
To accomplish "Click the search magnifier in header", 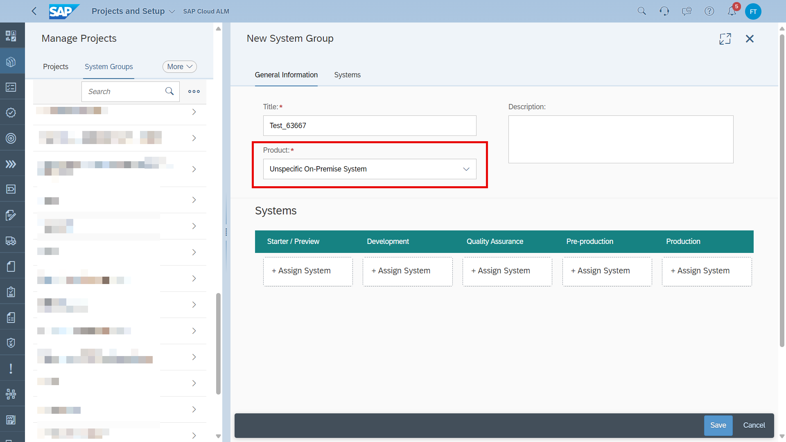I will tap(641, 11).
